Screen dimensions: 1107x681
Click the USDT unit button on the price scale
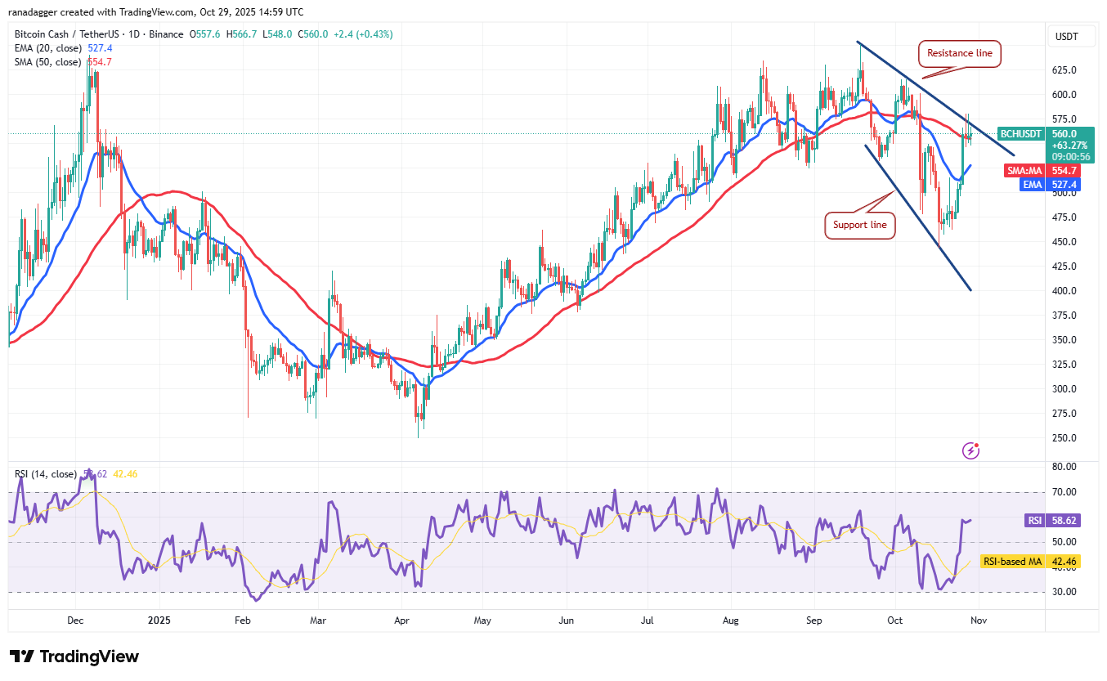[x=1071, y=36]
